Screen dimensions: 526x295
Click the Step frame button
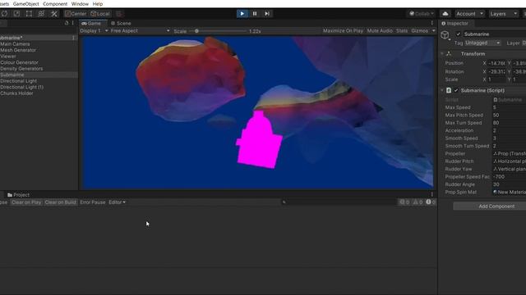[x=267, y=14]
